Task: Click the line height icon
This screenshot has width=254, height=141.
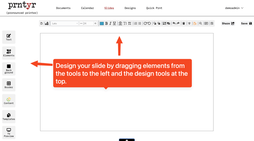Action: (125, 23)
